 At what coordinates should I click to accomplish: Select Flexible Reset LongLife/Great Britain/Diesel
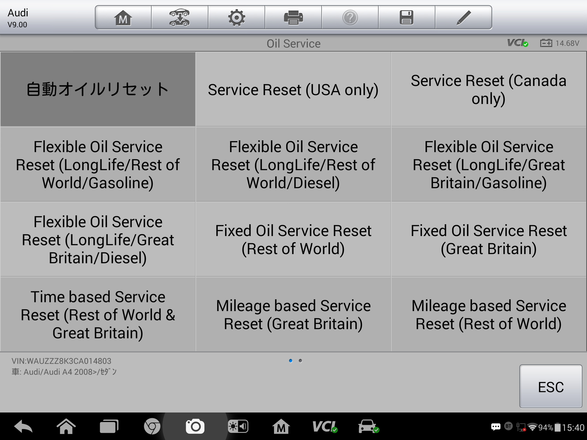(x=98, y=239)
